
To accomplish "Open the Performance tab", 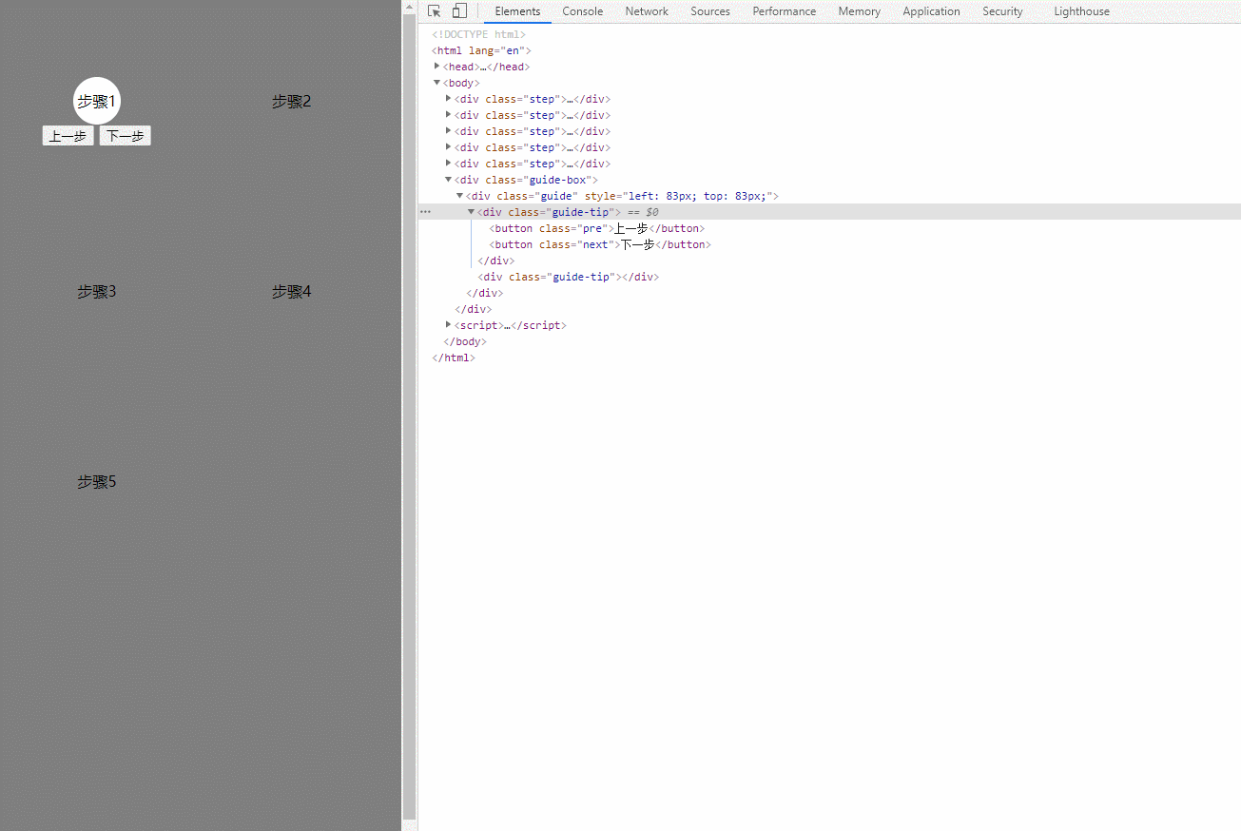I will [785, 11].
